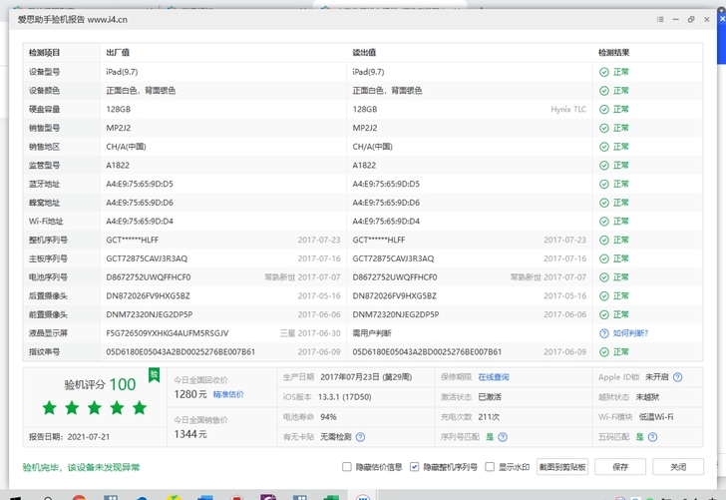Click the 出厂值 F5G726509YXHKG4AUFM5RSGJV LCD serial
726x500 pixels.
coord(168,333)
